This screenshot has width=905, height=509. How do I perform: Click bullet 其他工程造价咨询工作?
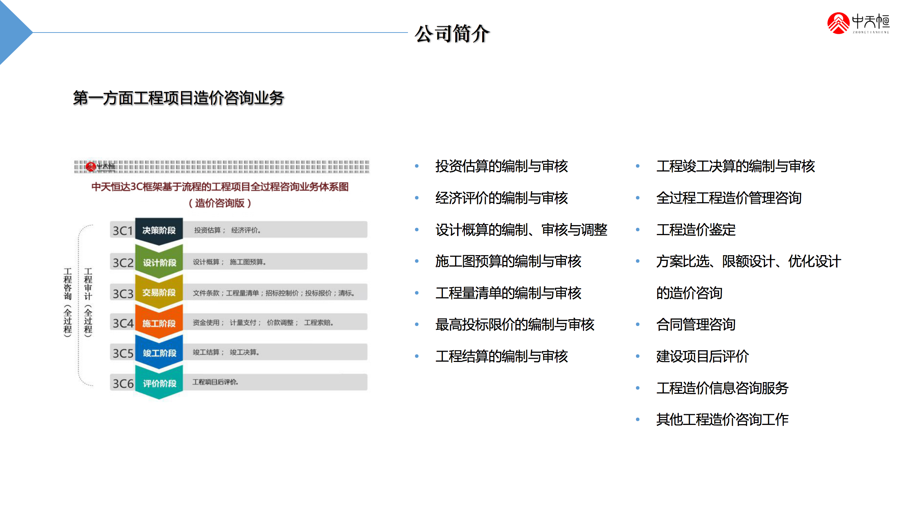point(722,420)
